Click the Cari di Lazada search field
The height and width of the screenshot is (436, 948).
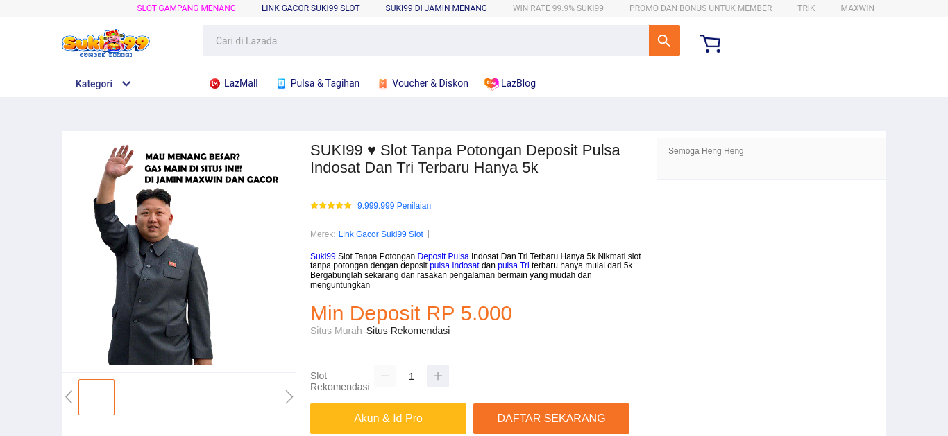coord(425,41)
